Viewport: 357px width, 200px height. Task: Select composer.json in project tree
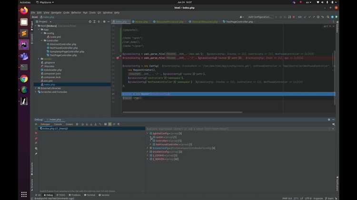[52, 74]
